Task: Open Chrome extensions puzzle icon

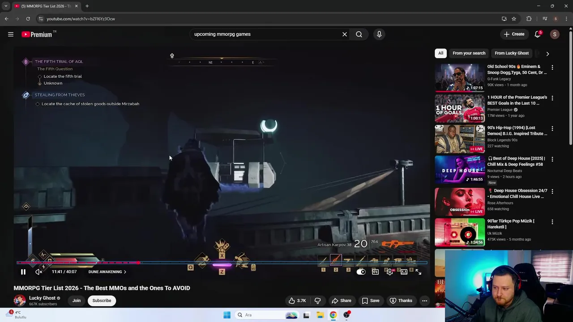Action: (529, 19)
